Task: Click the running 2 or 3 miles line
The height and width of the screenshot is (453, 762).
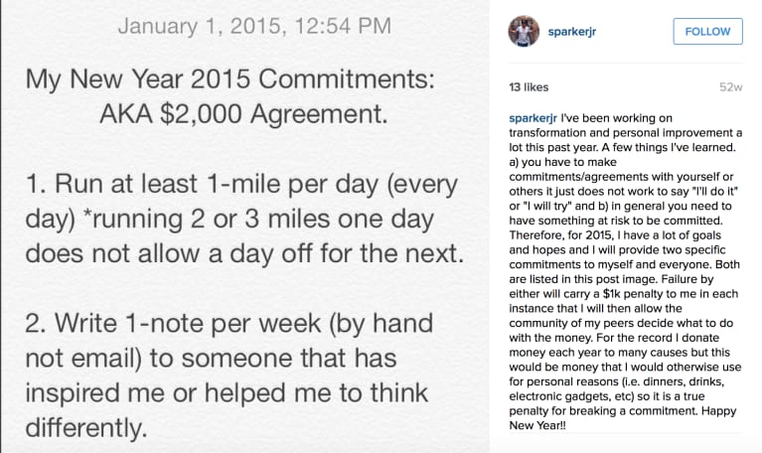Action: [229, 220]
